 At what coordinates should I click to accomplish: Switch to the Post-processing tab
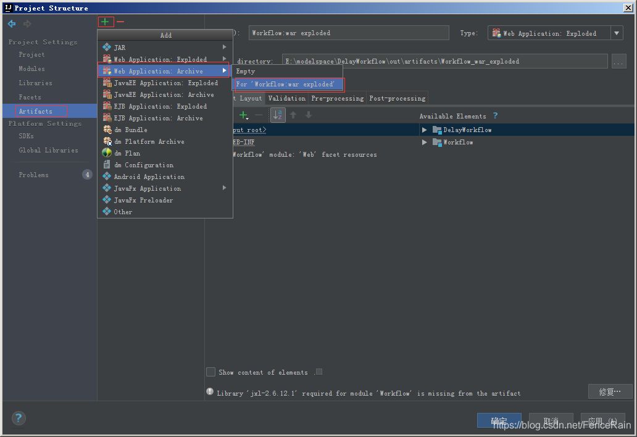[398, 98]
